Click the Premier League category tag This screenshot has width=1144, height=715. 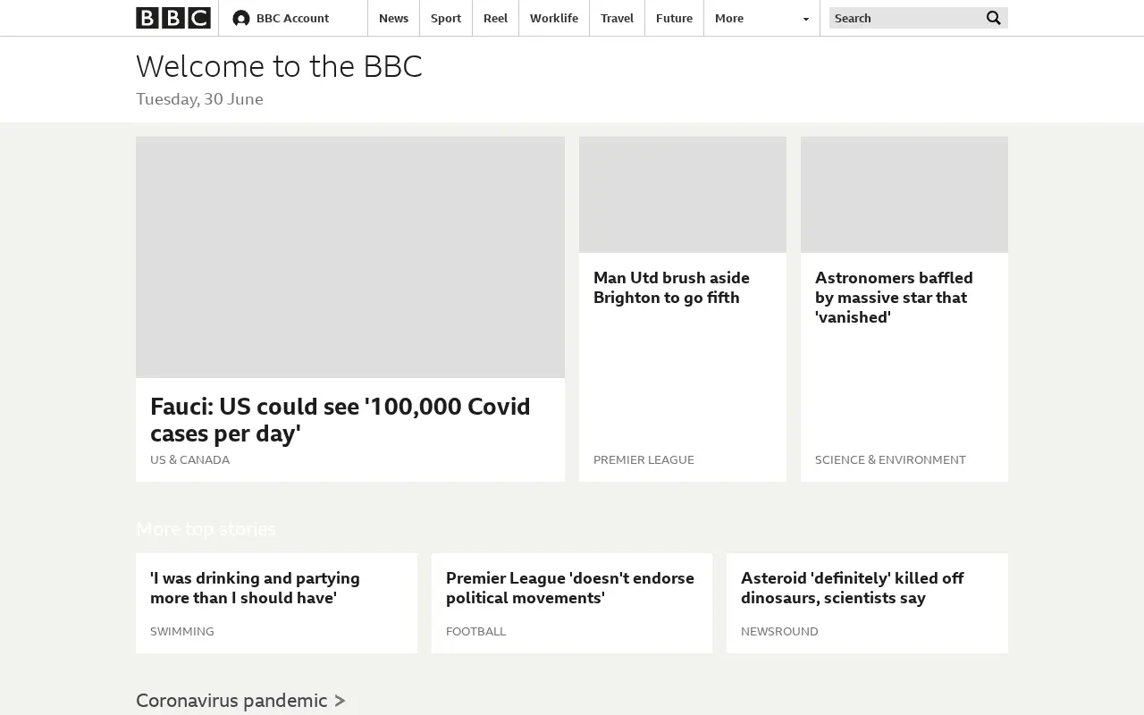pos(643,459)
